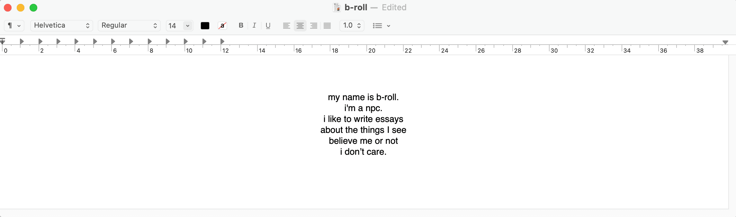736x217 pixels.
Task: Open the 1.0 line spacing menu
Action: coord(352,26)
